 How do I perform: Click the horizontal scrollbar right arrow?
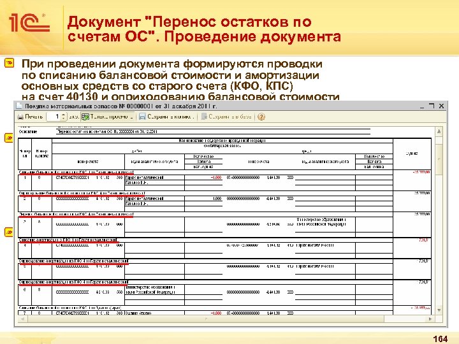(x=430, y=319)
